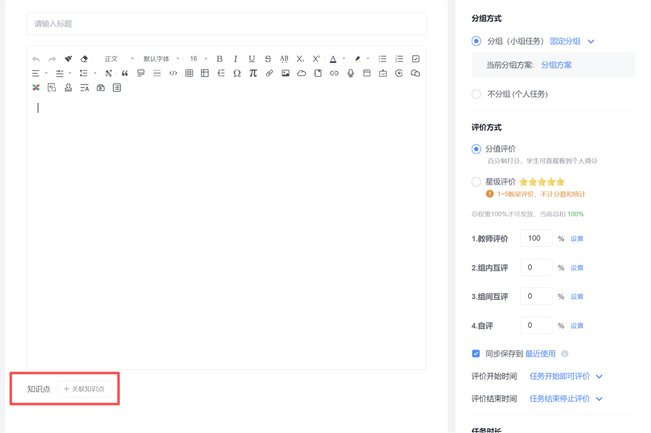Toggle italic formatting

point(235,59)
